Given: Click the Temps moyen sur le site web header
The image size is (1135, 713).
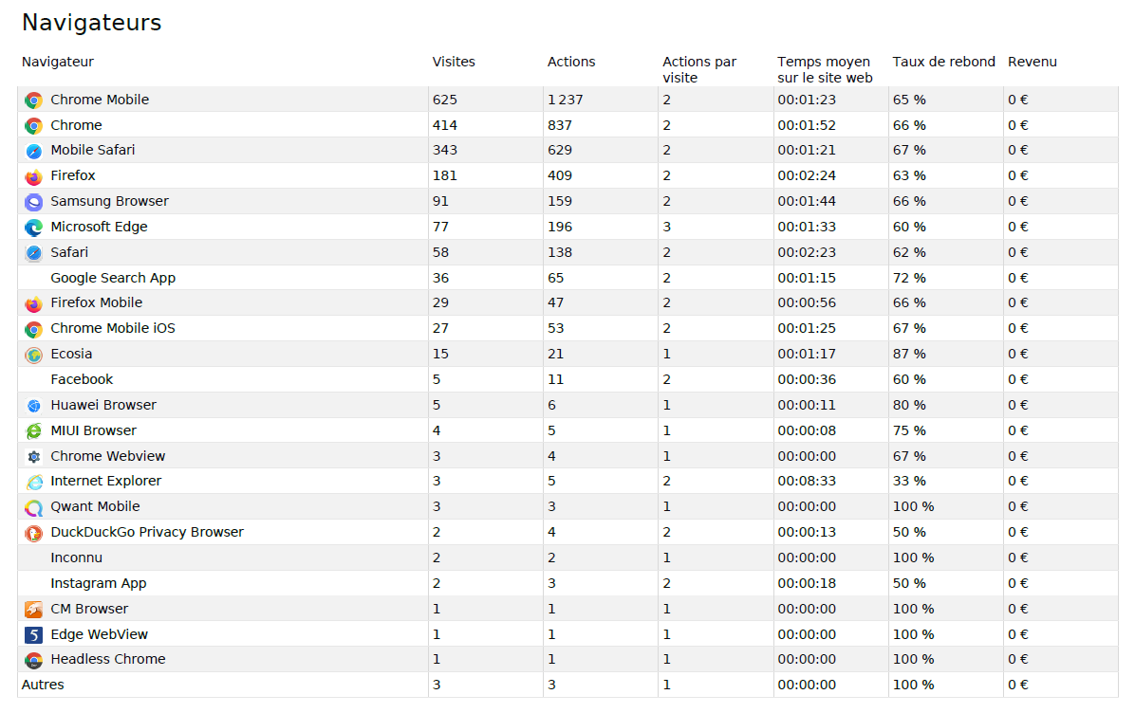Looking at the screenshot, I should (x=826, y=69).
